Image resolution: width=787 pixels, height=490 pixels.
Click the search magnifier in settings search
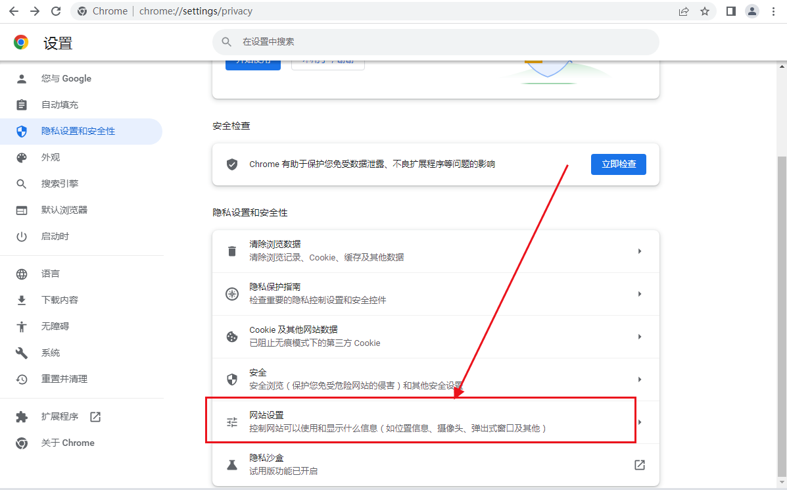pos(226,41)
